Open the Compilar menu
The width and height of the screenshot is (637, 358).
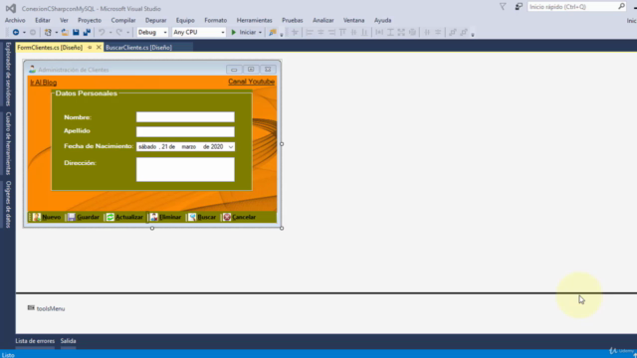(123, 20)
